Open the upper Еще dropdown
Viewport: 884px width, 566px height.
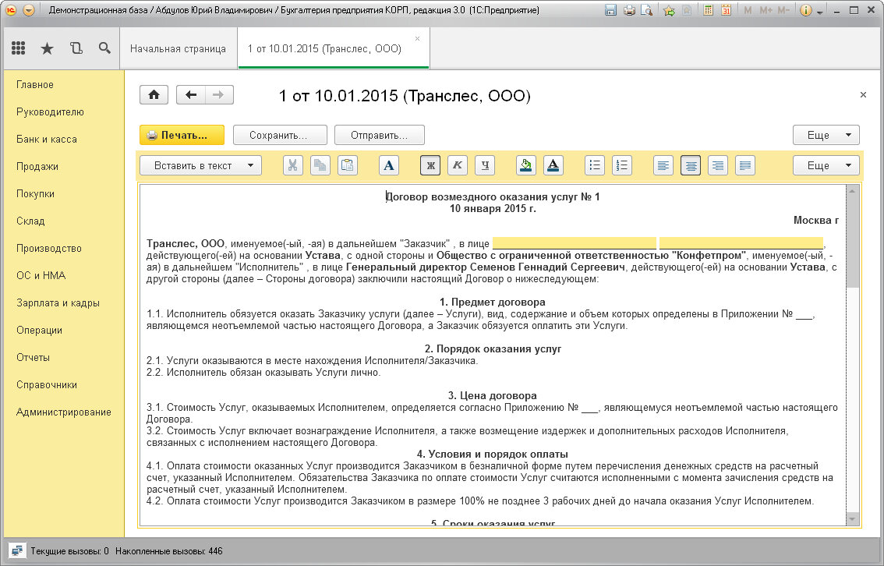pos(826,136)
